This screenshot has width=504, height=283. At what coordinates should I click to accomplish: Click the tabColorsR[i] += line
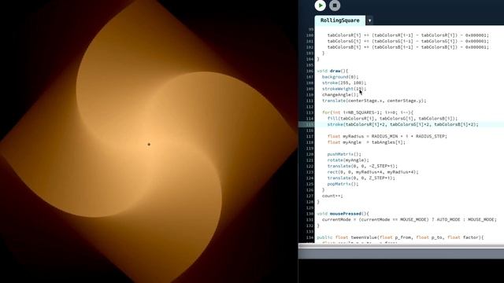pyautogui.click(x=408, y=35)
